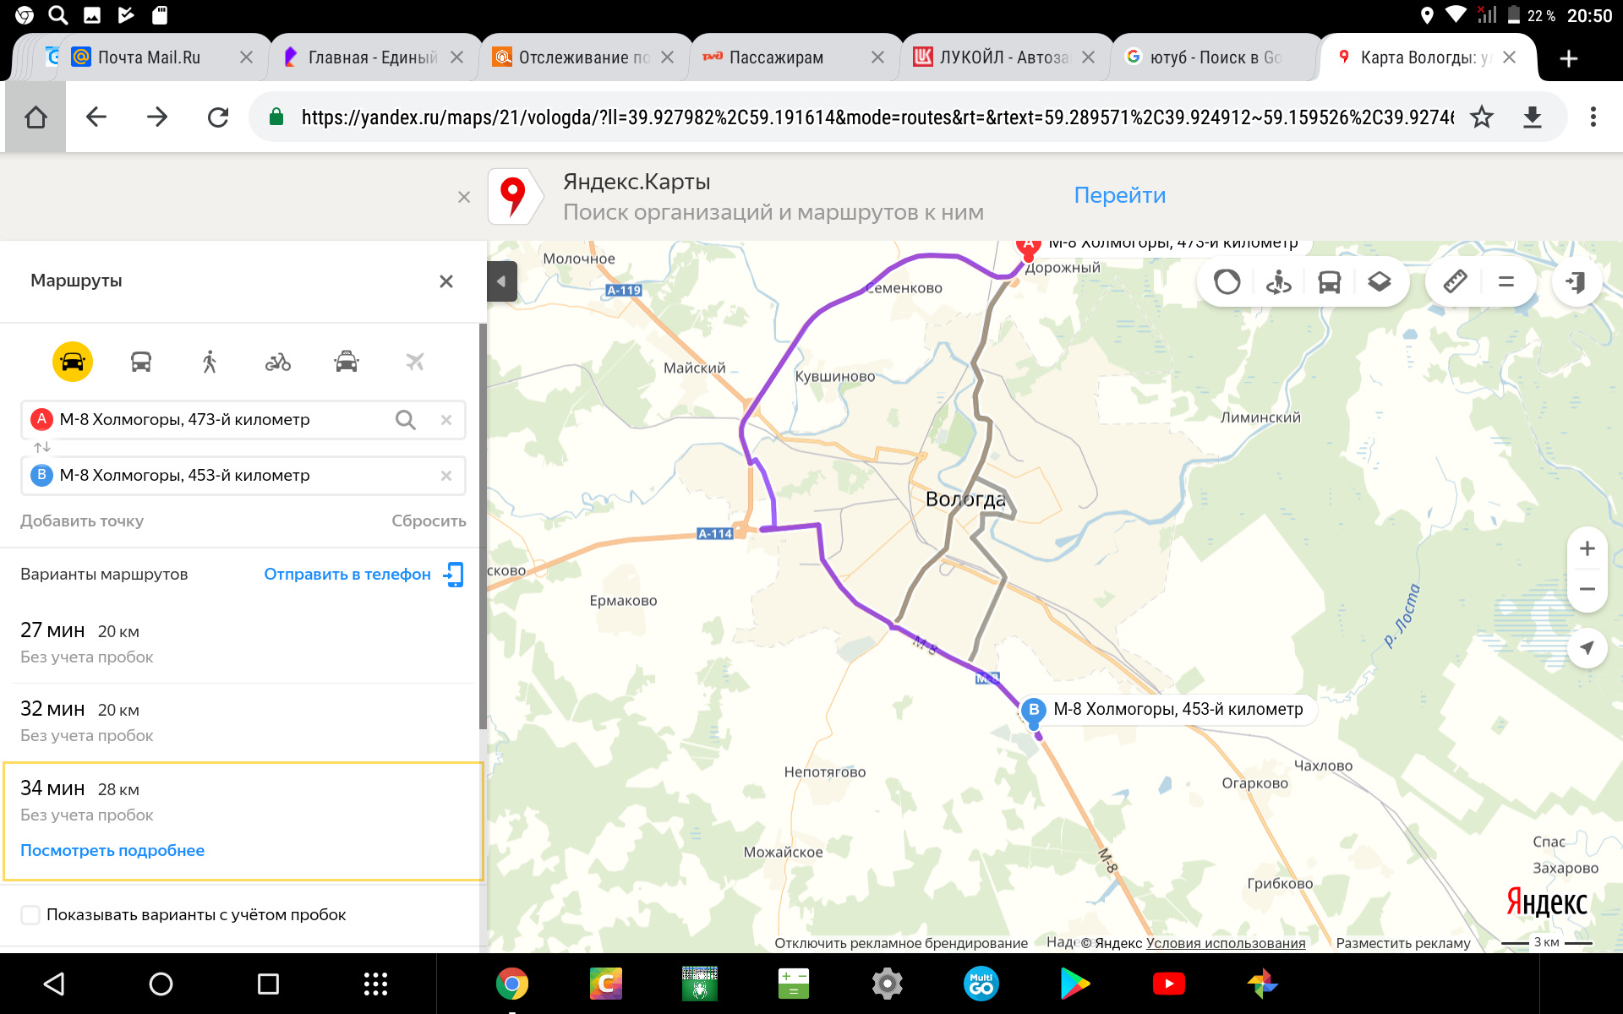This screenshot has height=1014, width=1623.
Task: Toggle moving transport bus layer
Action: click(x=1330, y=281)
